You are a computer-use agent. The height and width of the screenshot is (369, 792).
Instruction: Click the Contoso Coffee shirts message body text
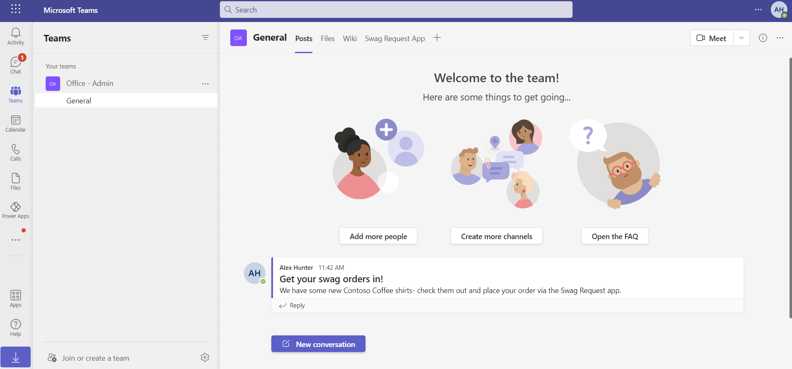[450, 291]
